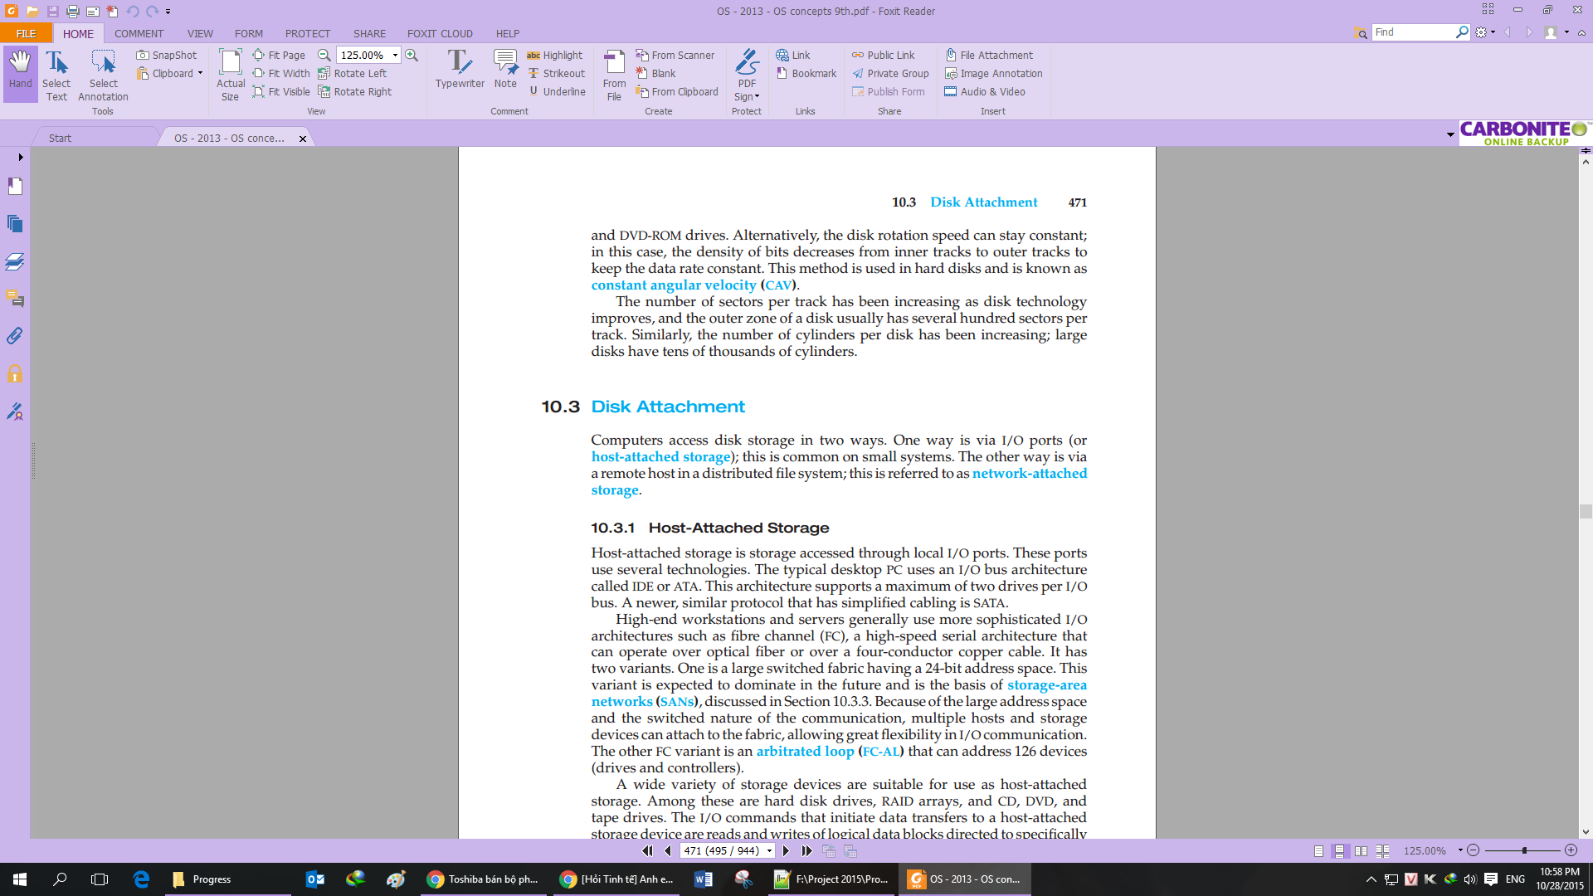Open status bar zoom level dropdown
The height and width of the screenshot is (896, 1593).
click(1460, 850)
